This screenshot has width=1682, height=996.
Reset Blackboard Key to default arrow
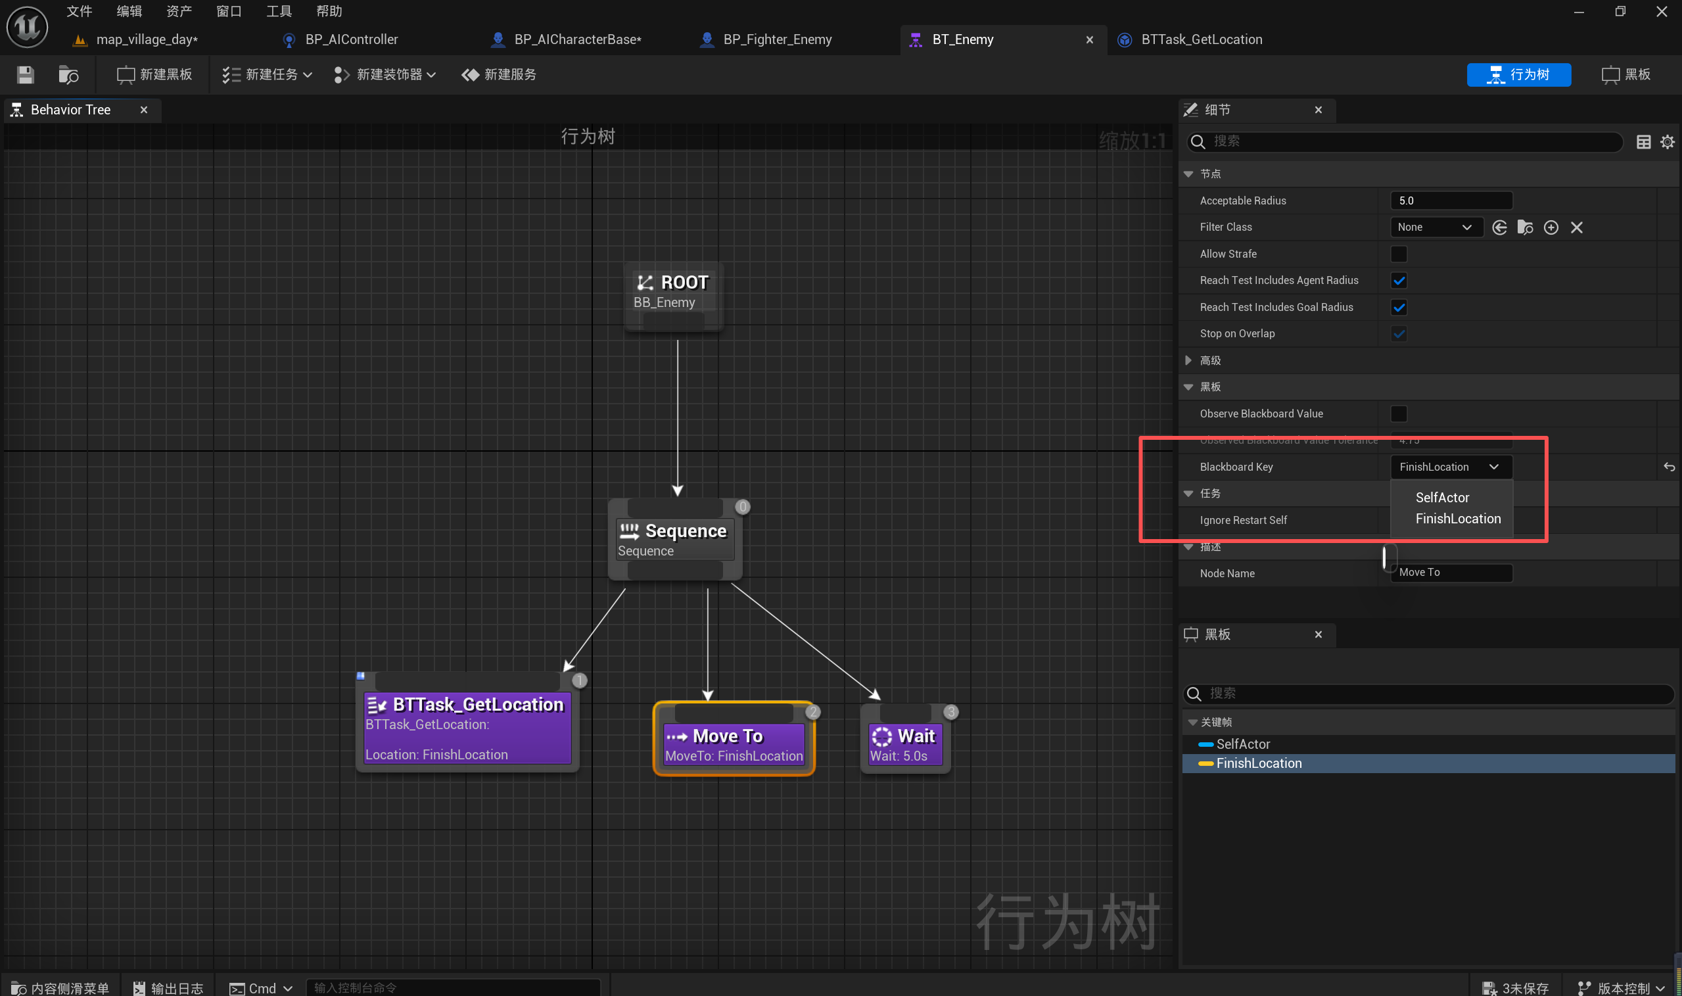[x=1669, y=467]
